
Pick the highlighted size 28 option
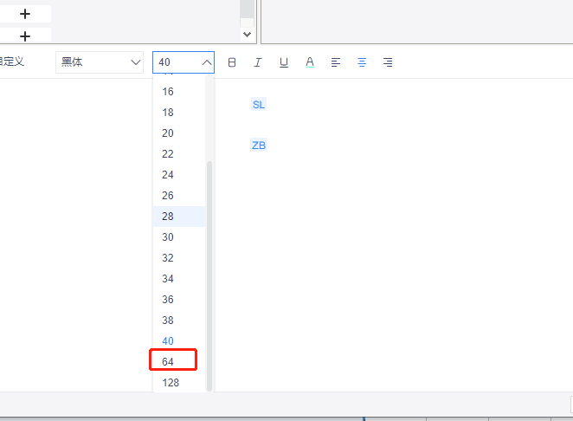[179, 217]
